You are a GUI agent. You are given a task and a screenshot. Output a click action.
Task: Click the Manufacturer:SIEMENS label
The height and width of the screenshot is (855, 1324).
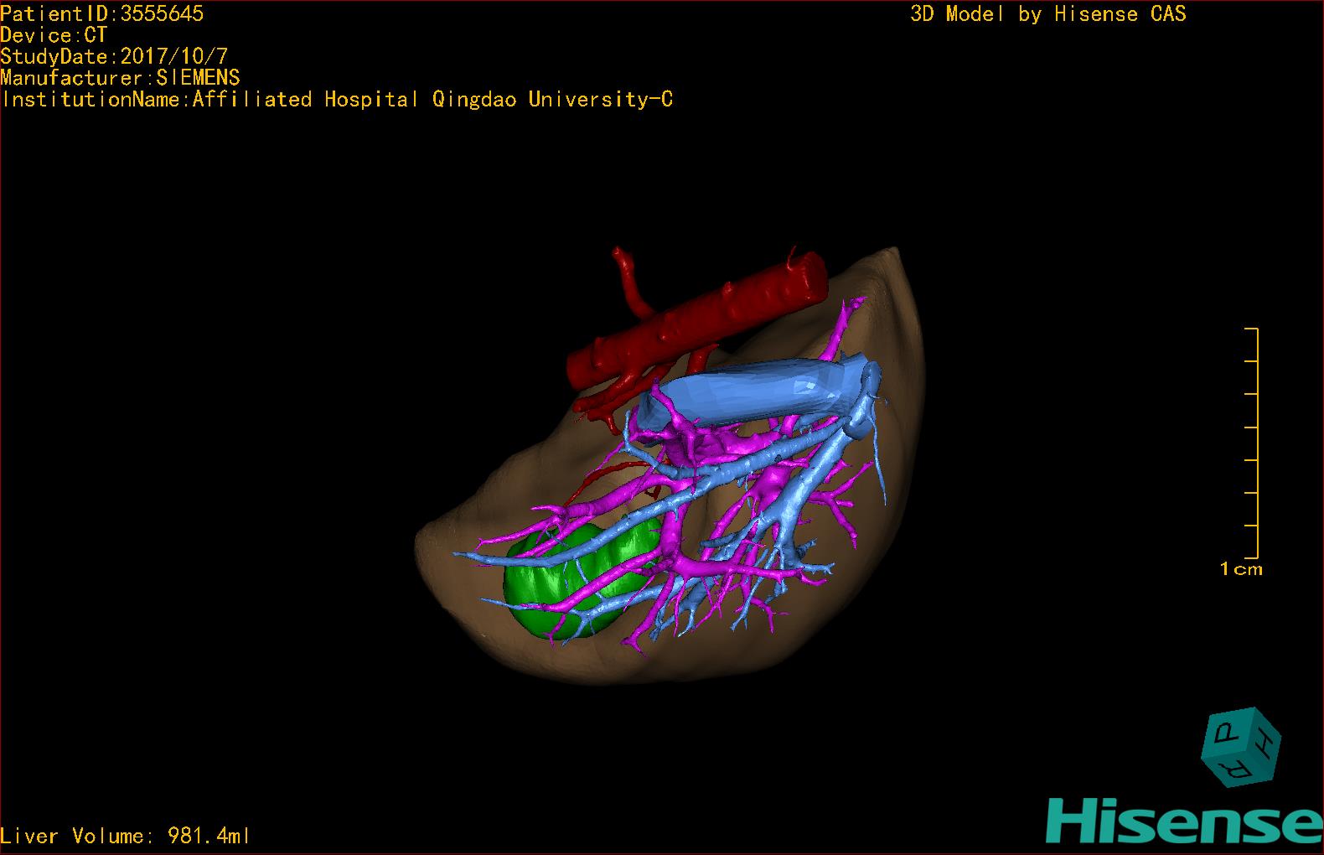click(x=121, y=78)
